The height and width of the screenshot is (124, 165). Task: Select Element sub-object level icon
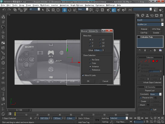[157, 61]
